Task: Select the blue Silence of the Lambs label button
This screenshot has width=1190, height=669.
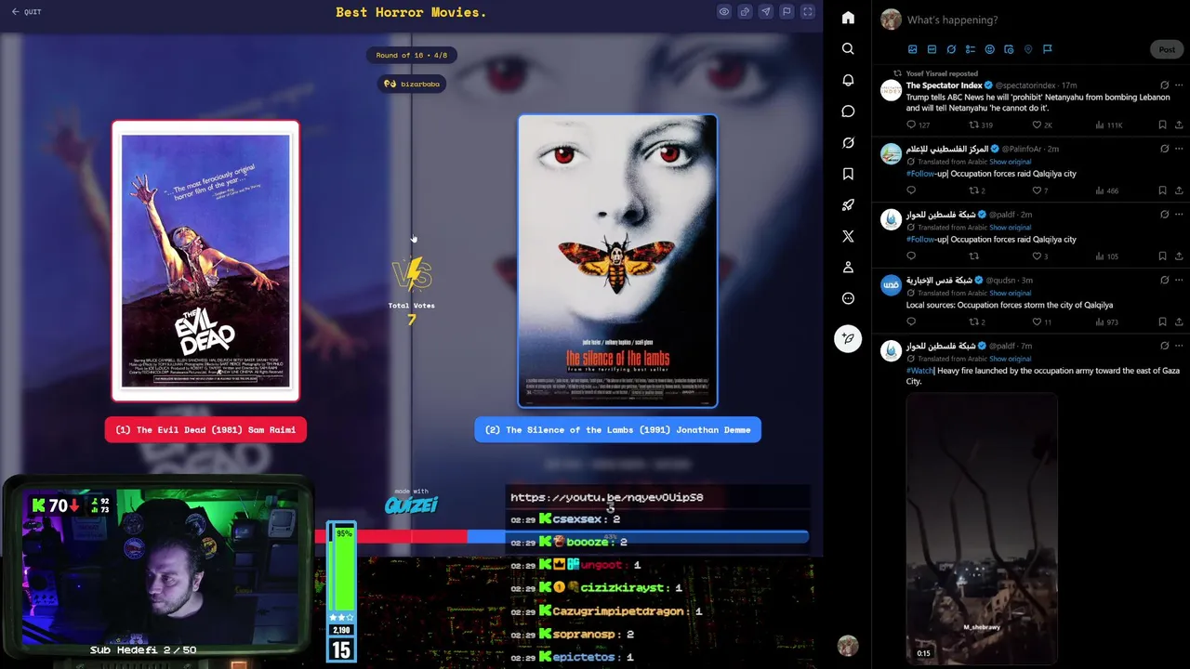Action: [x=617, y=430]
